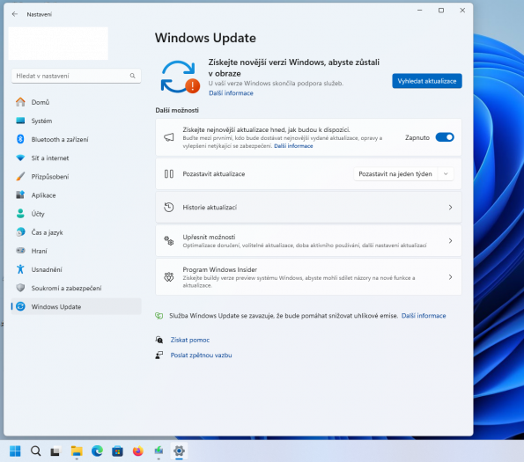Click the Účty person icon
This screenshot has width=524, height=462.
point(20,213)
